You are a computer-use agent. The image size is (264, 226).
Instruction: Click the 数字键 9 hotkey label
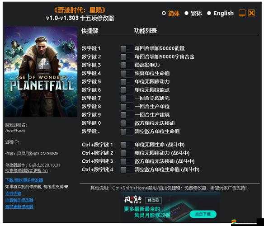91,115
